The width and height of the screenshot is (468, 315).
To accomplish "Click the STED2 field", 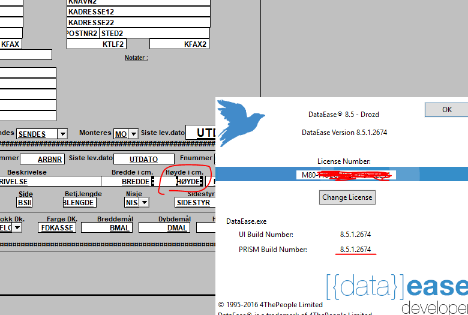I will (x=154, y=33).
